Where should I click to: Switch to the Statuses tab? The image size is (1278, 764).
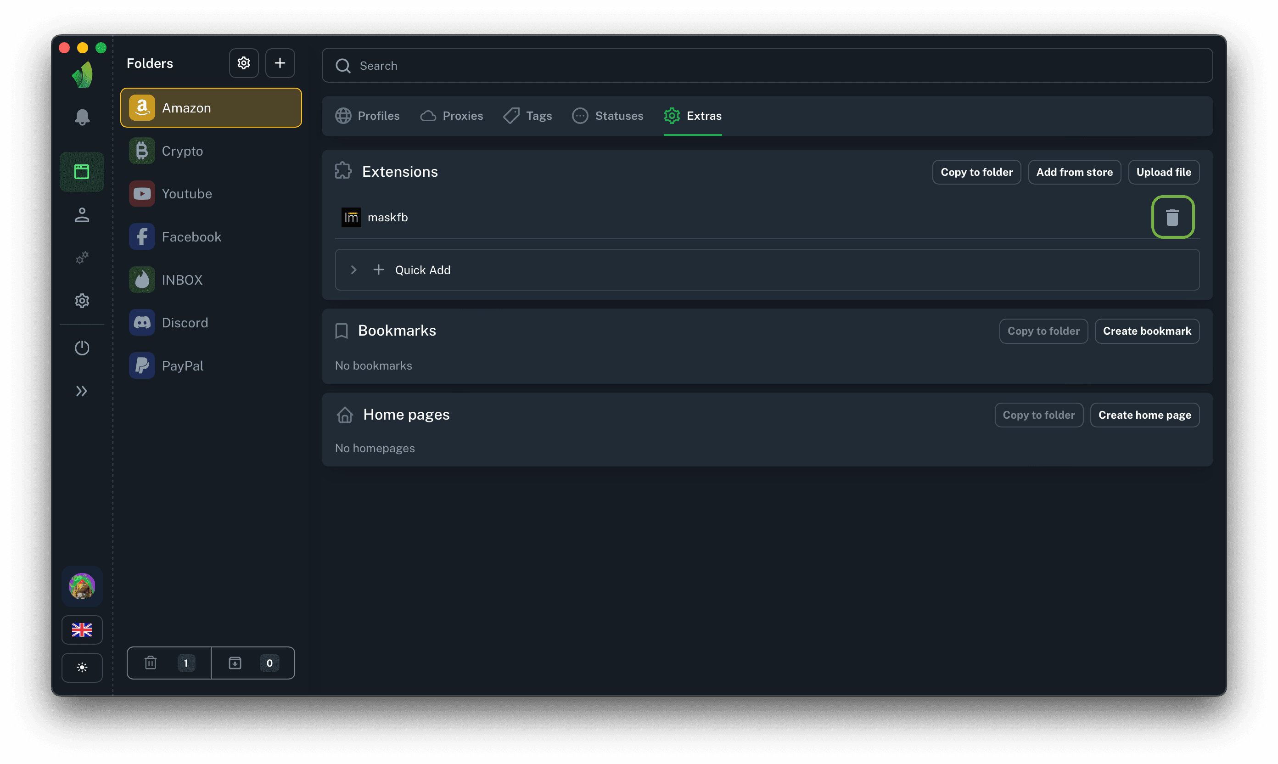608,116
